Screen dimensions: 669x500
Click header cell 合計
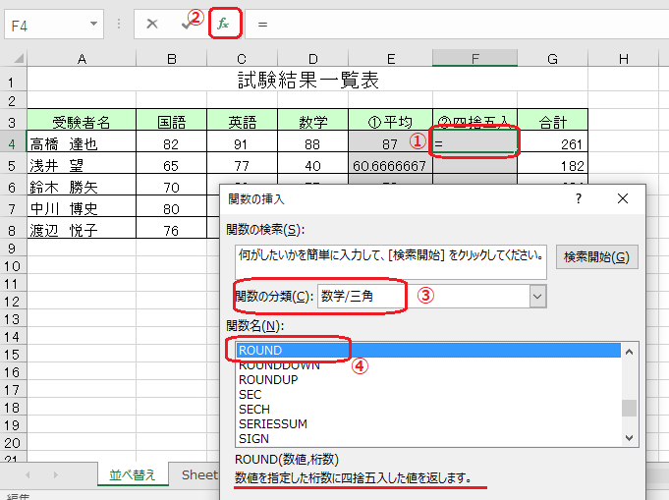[552, 122]
